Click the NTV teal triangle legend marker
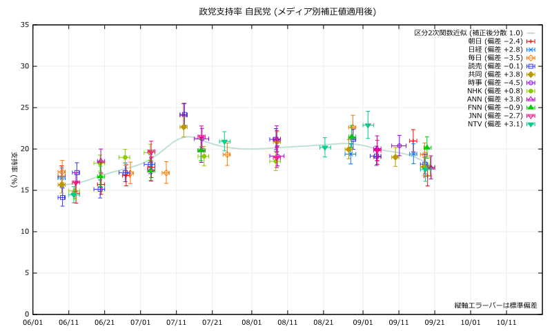 [x=531, y=124]
